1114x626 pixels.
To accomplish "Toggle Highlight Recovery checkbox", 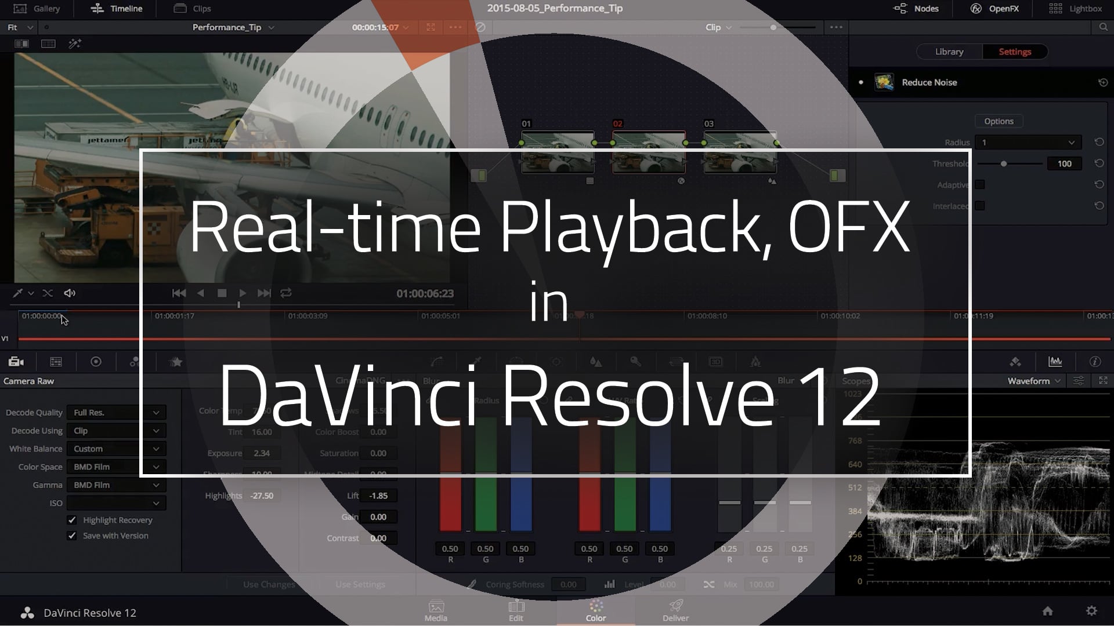I will 73,520.
